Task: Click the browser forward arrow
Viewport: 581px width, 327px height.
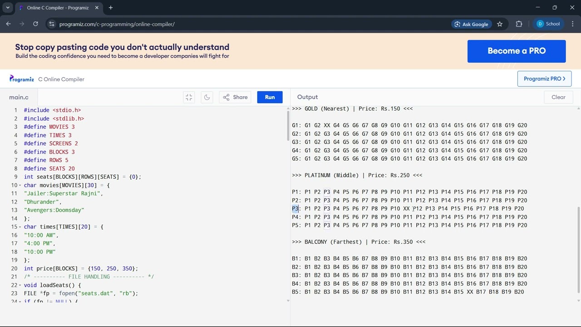Action: pyautogui.click(x=22, y=24)
